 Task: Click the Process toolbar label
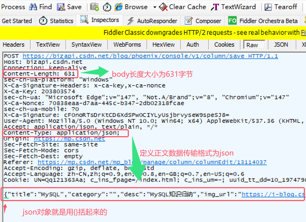(x=13, y=7)
